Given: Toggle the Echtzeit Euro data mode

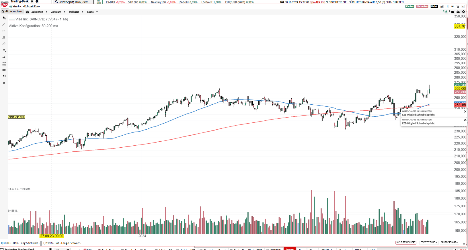Looking at the screenshot, I should click(x=429, y=243).
